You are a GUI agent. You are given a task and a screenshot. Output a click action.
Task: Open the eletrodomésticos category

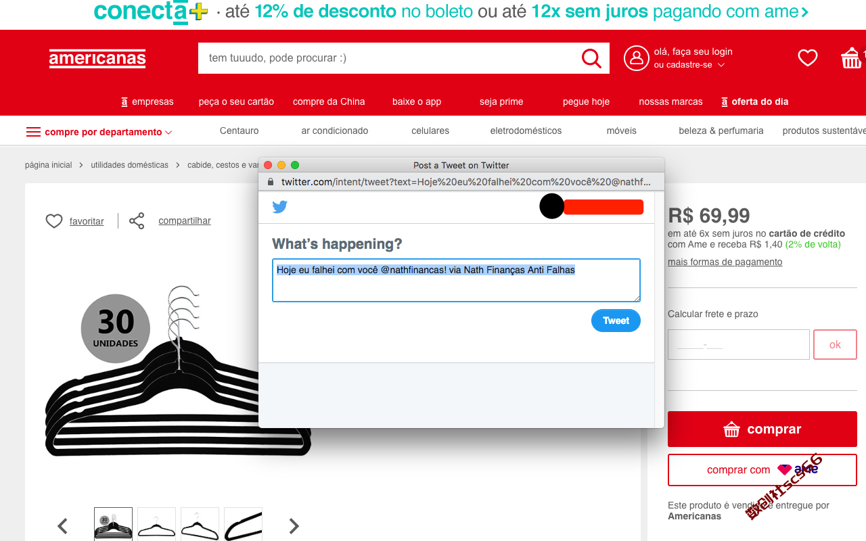pos(526,131)
